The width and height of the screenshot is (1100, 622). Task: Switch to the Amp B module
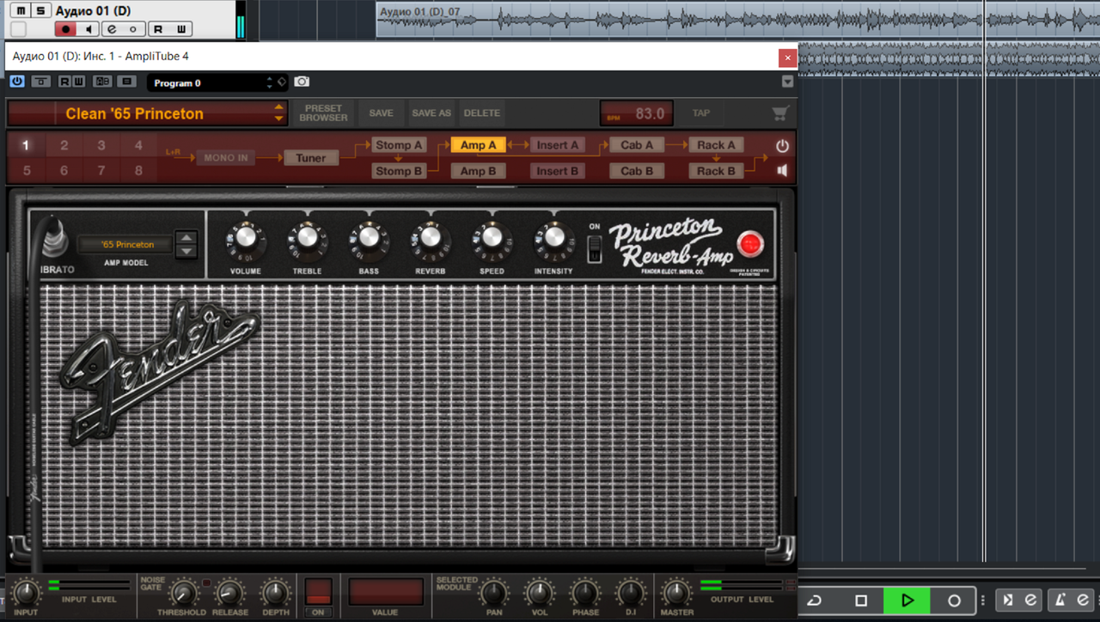pos(479,171)
